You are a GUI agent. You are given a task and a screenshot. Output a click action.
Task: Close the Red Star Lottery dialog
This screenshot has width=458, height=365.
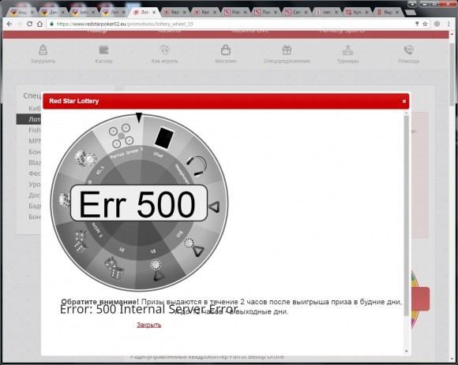coord(404,101)
